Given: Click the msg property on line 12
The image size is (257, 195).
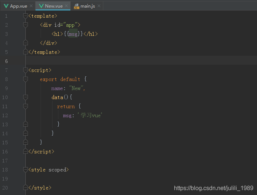Looking at the screenshot, I should (x=67, y=116).
